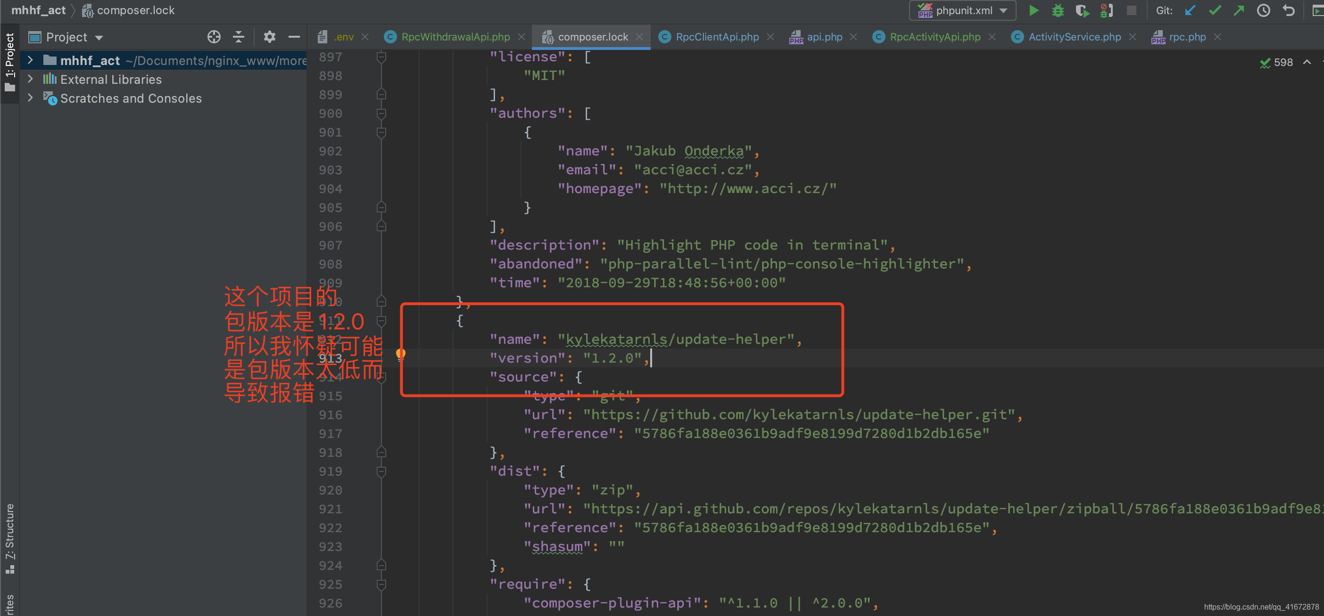Switch to RpcClientApi.php editor tab
Image resolution: width=1324 pixels, height=616 pixels.
point(717,36)
